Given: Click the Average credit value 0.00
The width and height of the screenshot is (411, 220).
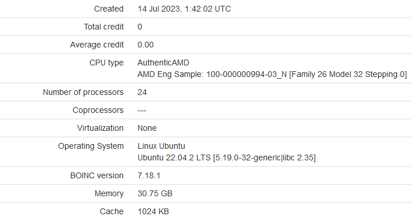Looking at the screenshot, I should click(x=146, y=45).
